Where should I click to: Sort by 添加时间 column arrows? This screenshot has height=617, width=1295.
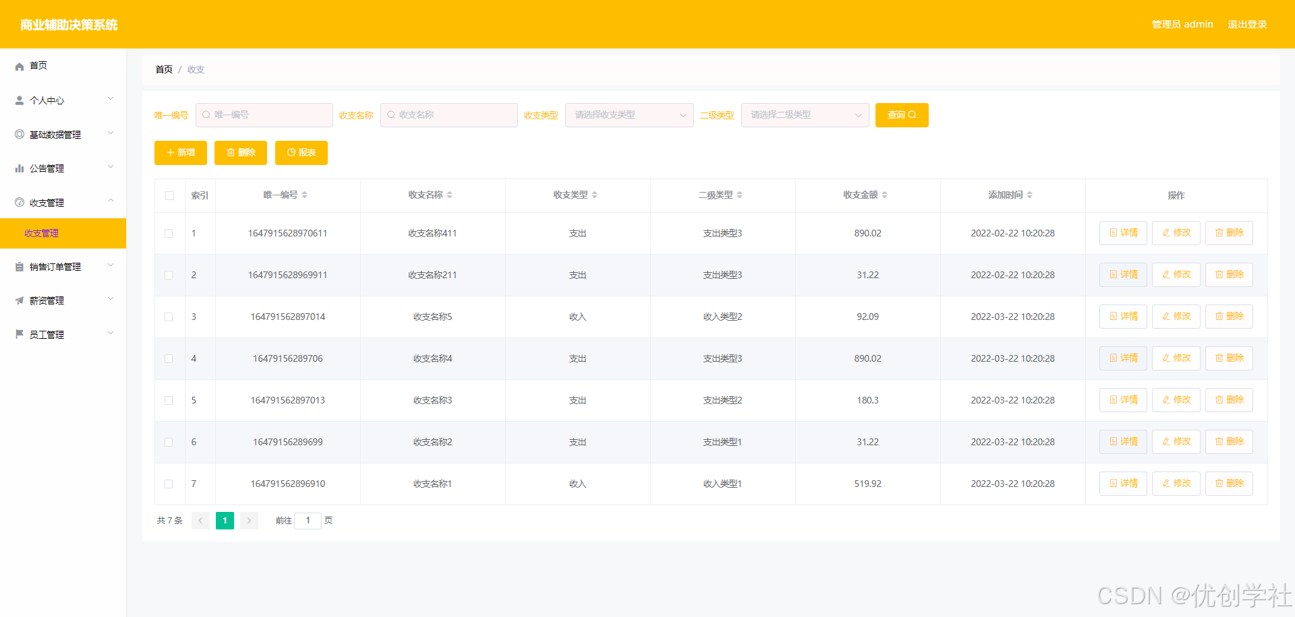click(1030, 195)
